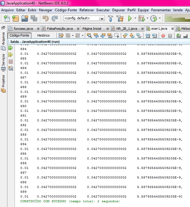Re-run the output with green arrows

pyautogui.click(x=11, y=48)
